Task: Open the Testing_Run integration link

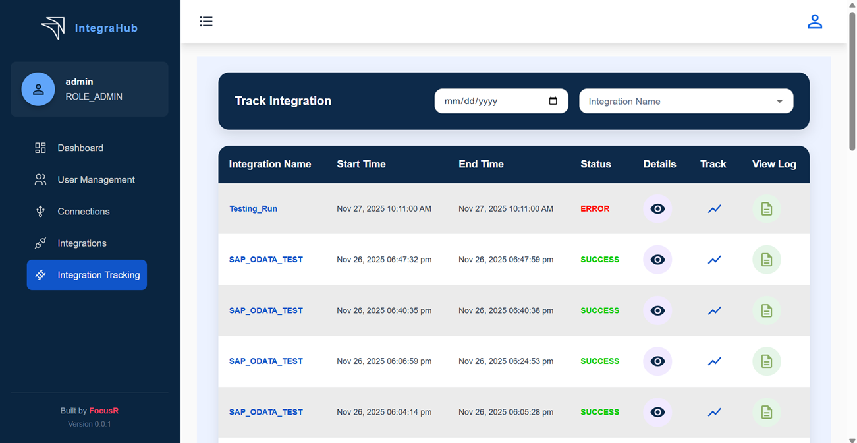Action: 253,208
